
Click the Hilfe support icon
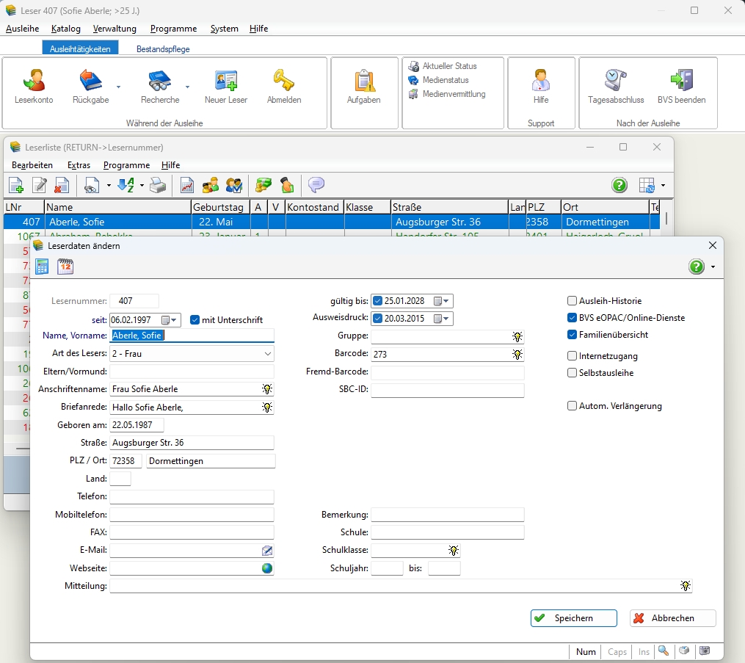[x=541, y=80]
